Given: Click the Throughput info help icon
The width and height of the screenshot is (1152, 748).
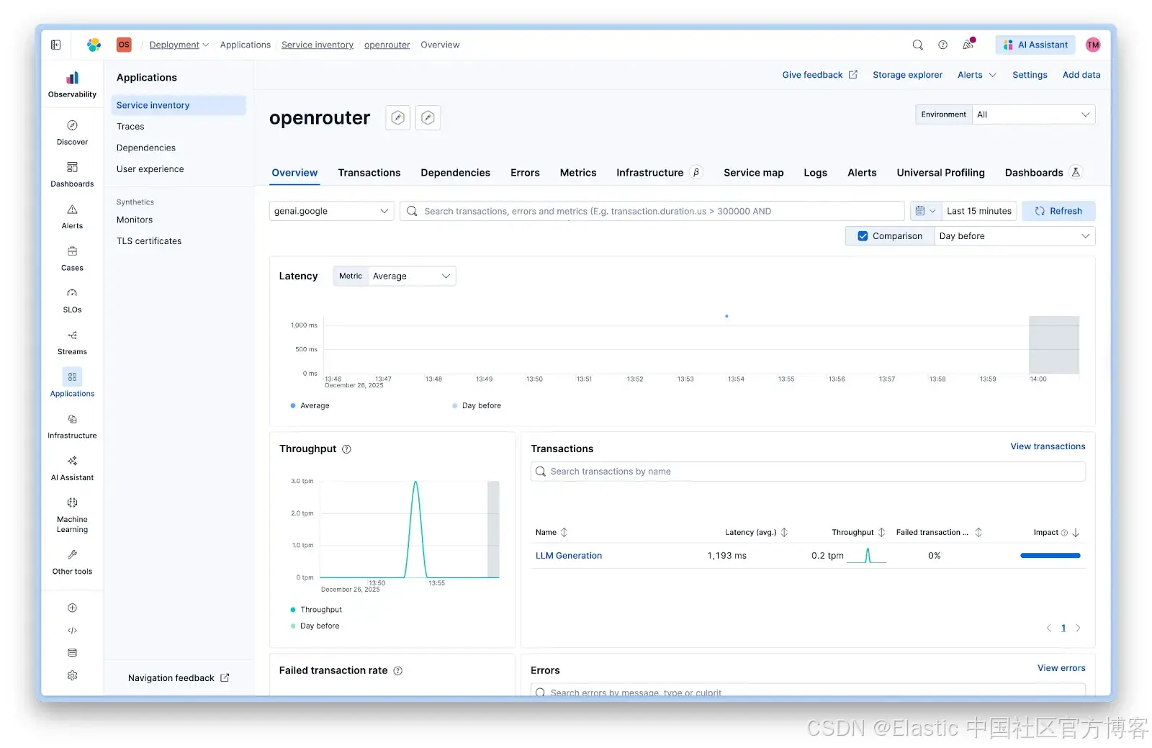Looking at the screenshot, I should 346,449.
